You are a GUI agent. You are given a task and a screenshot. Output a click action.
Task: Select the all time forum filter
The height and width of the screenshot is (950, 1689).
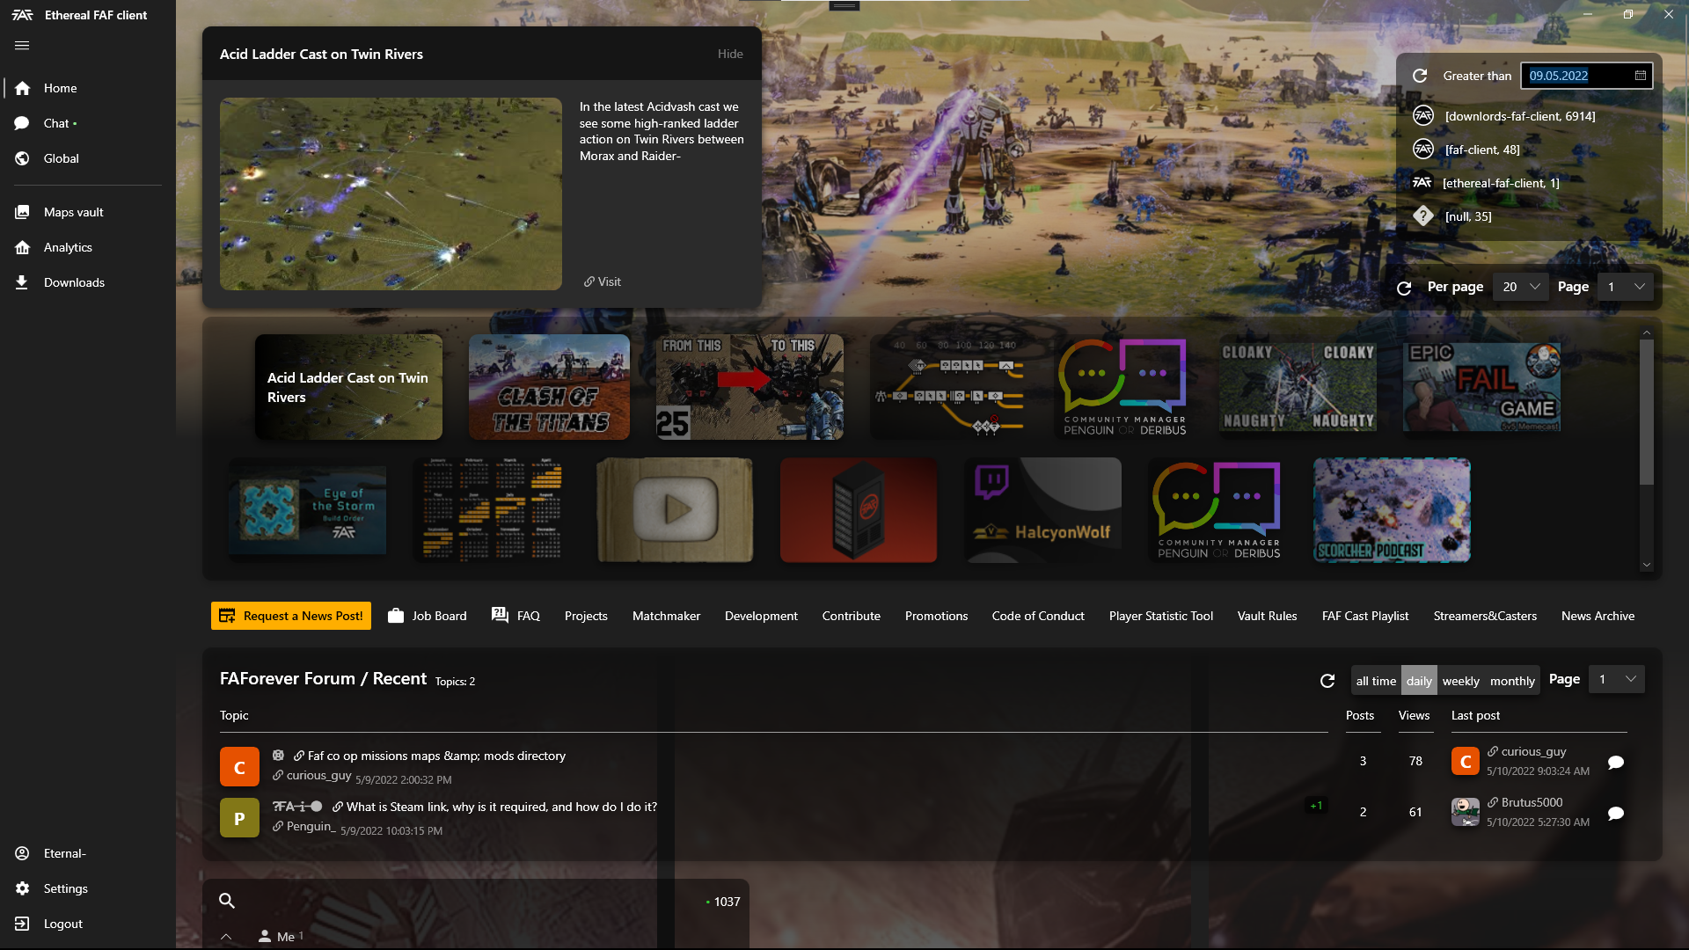[1376, 681]
